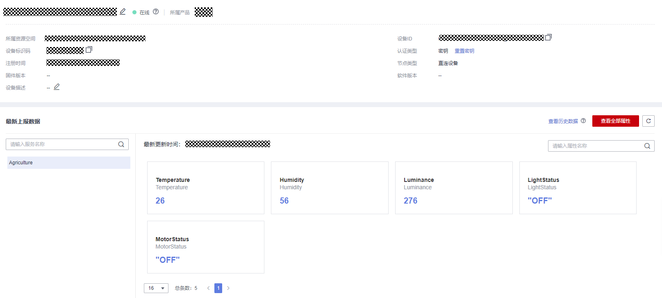
Task: Click the 查看全部属性 button
Action: [616, 121]
